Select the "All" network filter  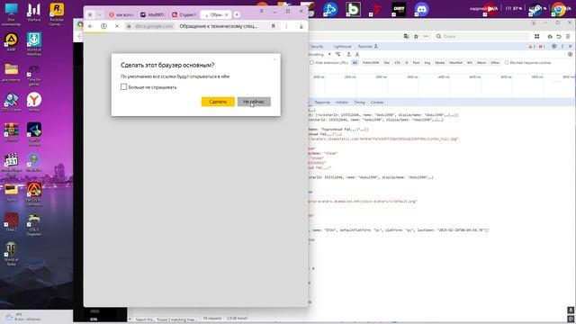point(355,63)
